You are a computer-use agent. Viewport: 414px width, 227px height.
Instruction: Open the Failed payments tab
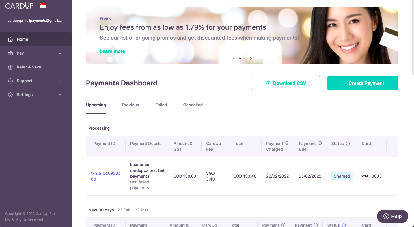pos(161,105)
